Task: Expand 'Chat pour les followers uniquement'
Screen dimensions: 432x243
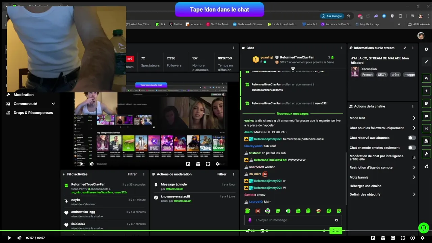Action: tap(414, 128)
